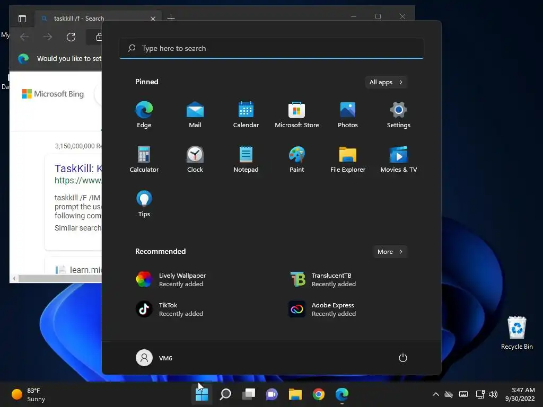Focus the Type here to search box
The image size is (543, 407).
coord(271,48)
